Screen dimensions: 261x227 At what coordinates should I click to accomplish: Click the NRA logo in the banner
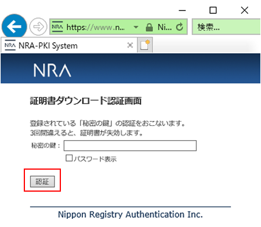click(52, 71)
